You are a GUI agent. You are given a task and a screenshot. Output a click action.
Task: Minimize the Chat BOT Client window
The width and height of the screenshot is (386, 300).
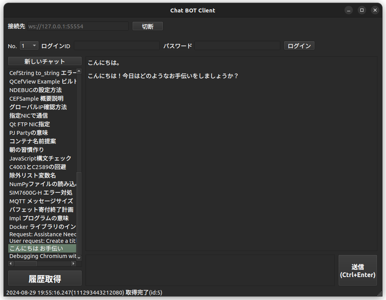point(349,10)
